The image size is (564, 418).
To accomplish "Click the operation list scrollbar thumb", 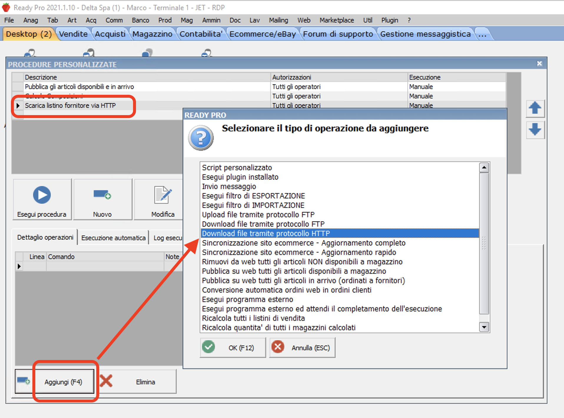I will [484, 243].
